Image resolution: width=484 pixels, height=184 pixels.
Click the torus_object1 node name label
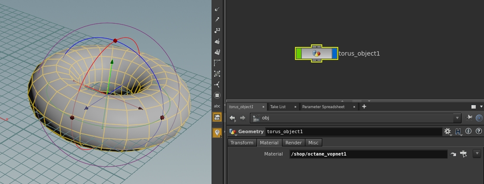pyautogui.click(x=359, y=53)
